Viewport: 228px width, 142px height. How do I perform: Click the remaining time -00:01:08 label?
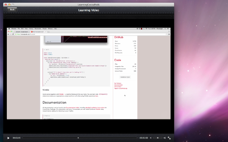(x=143, y=138)
